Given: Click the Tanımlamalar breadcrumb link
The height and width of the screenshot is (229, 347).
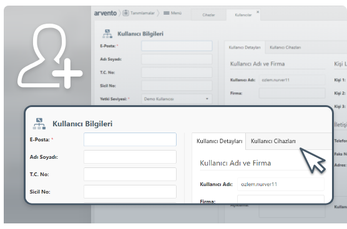Looking at the screenshot, I should (142, 13).
